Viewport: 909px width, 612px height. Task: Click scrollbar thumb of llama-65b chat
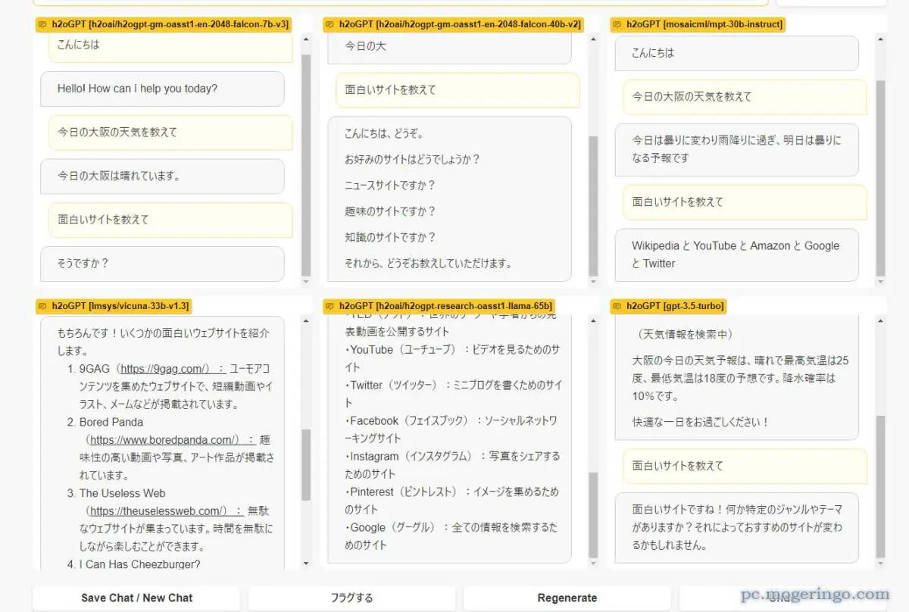coord(593,515)
